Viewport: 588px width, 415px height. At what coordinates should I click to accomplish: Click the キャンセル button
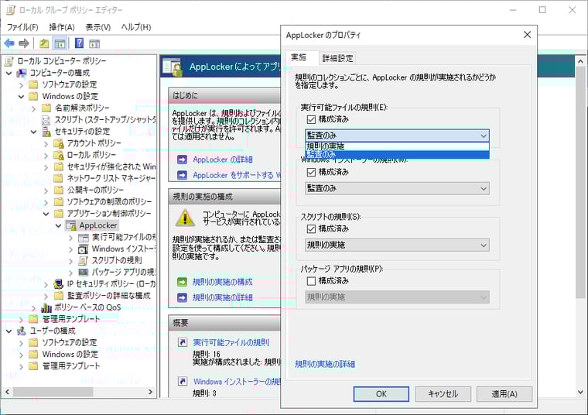(x=443, y=394)
